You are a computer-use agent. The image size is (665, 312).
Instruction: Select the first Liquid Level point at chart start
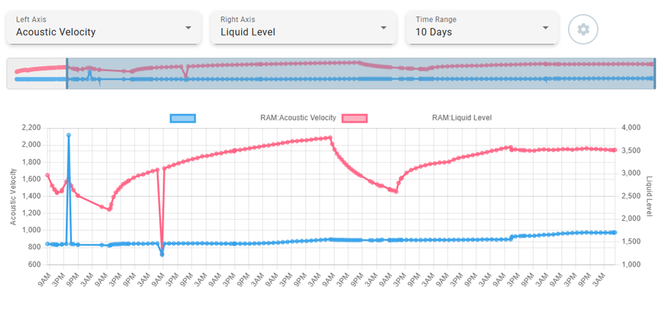48,175
